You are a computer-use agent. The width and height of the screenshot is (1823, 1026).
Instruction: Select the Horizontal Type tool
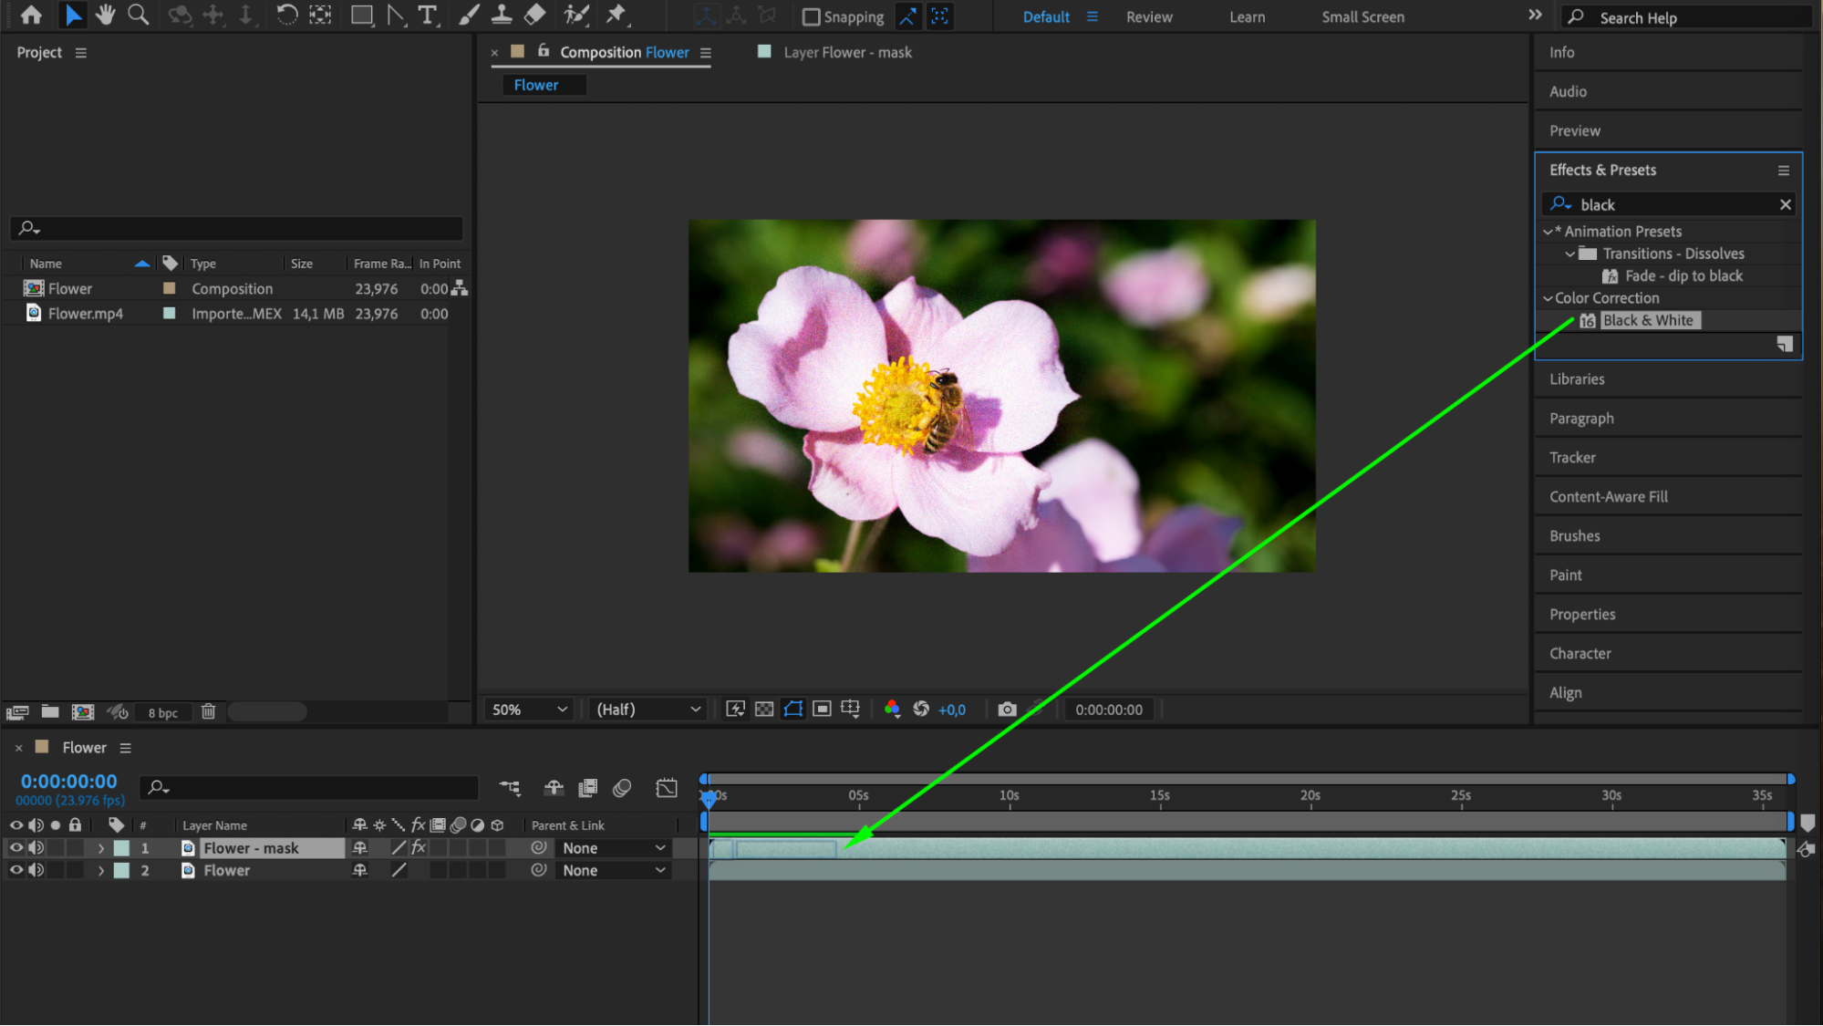tap(427, 15)
